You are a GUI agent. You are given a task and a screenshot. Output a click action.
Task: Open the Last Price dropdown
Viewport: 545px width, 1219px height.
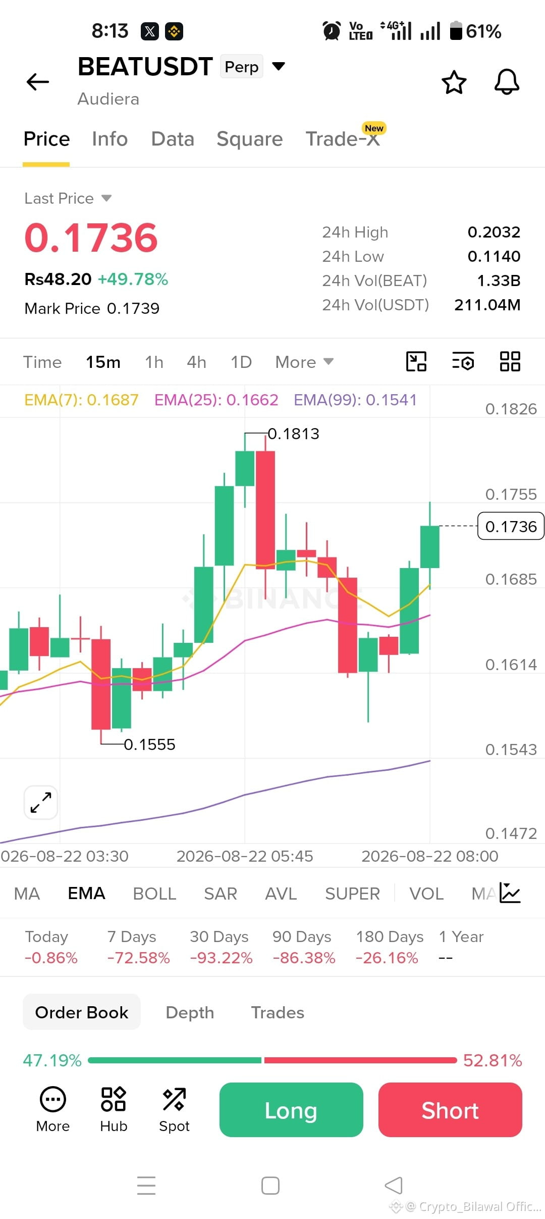(68, 198)
